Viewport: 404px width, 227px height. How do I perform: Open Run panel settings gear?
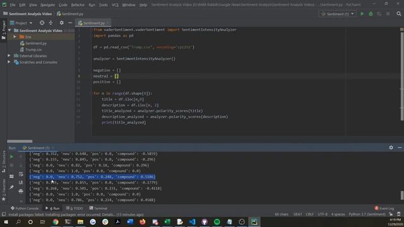[391, 148]
